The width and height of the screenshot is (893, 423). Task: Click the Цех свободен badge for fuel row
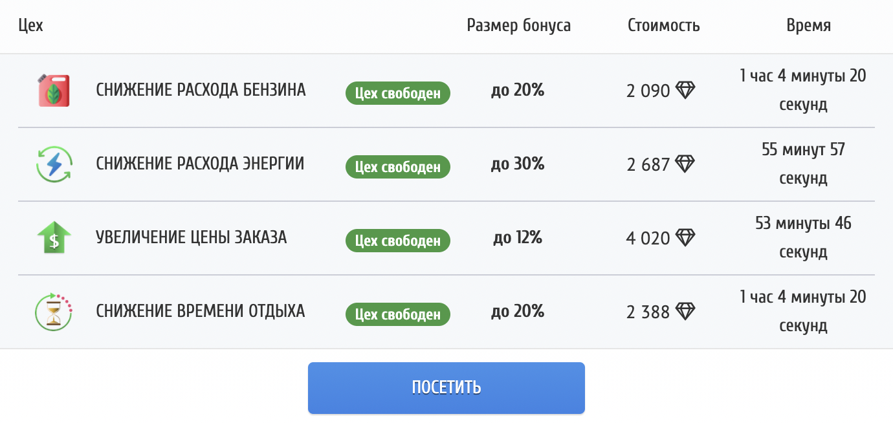[x=398, y=93]
